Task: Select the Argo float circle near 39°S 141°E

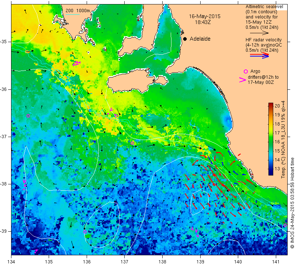Action: coord(285,225)
